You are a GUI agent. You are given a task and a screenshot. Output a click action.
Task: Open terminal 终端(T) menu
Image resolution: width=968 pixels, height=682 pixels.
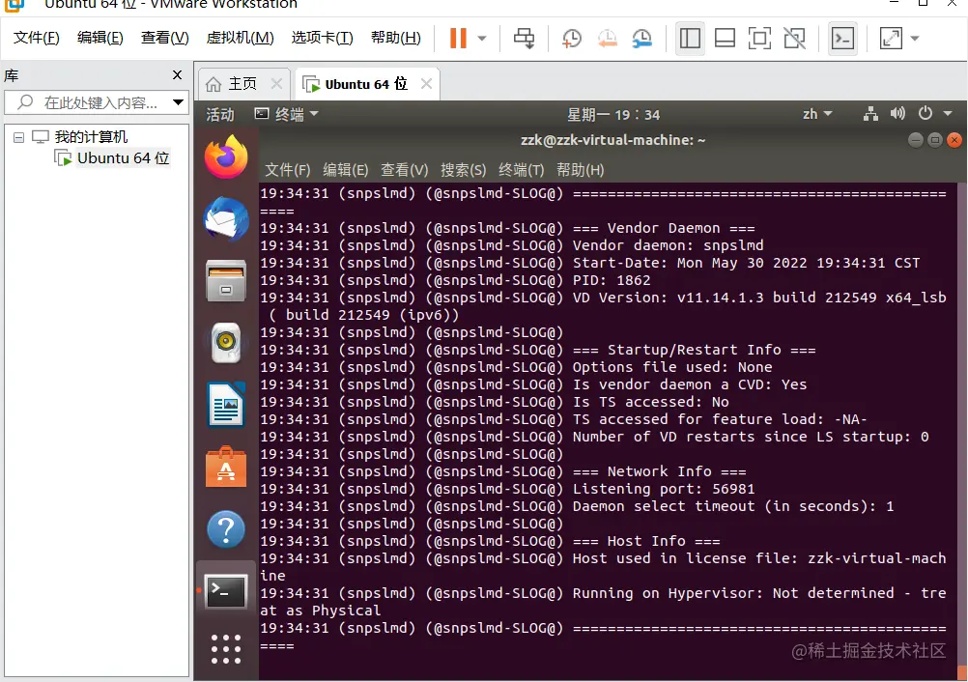tap(522, 170)
